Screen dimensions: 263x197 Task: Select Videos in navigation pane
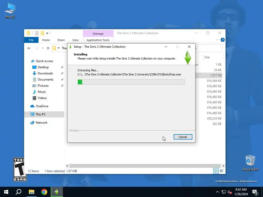click(x=42, y=98)
